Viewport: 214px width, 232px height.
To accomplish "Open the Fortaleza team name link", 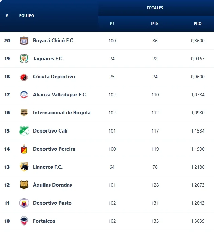I will coord(44,221).
